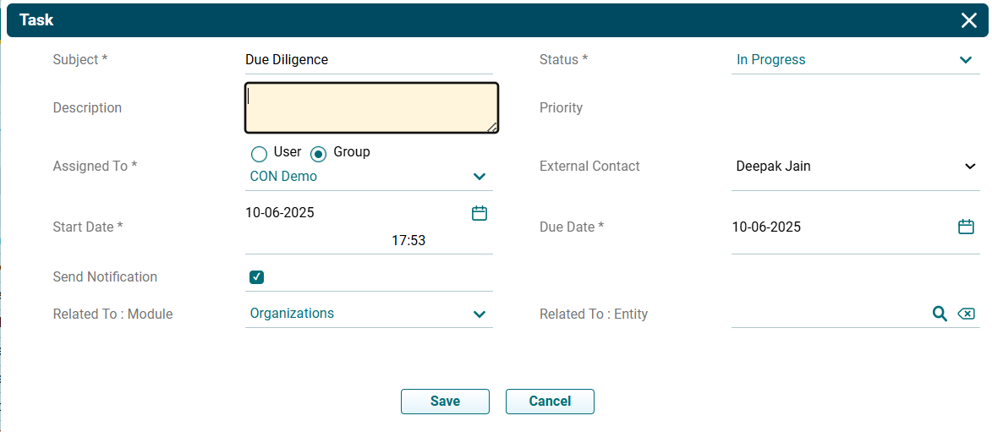Open the Start Date calendar picker
Viewport: 992px width, 432px height.
pyautogui.click(x=480, y=213)
